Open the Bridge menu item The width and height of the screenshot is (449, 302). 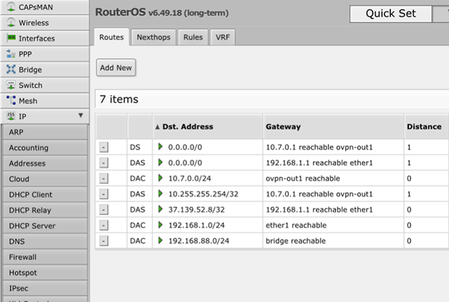pos(45,70)
